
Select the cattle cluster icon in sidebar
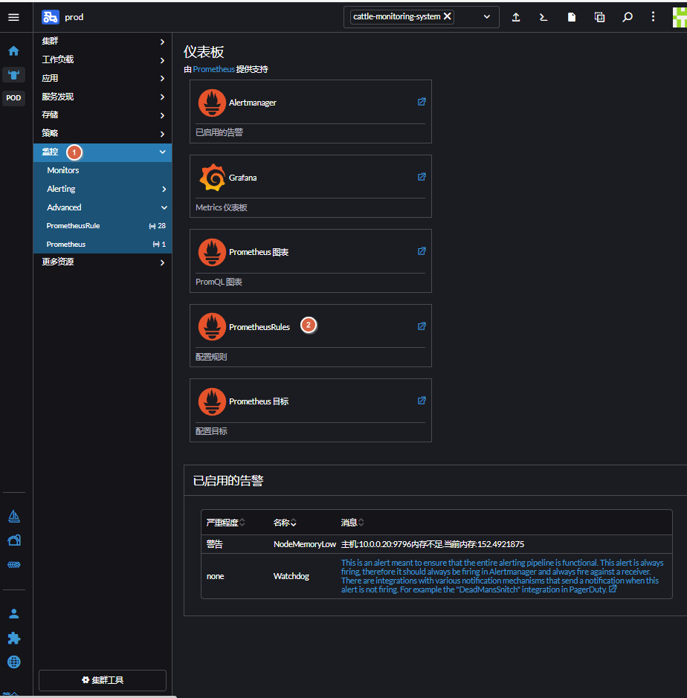coord(14,75)
